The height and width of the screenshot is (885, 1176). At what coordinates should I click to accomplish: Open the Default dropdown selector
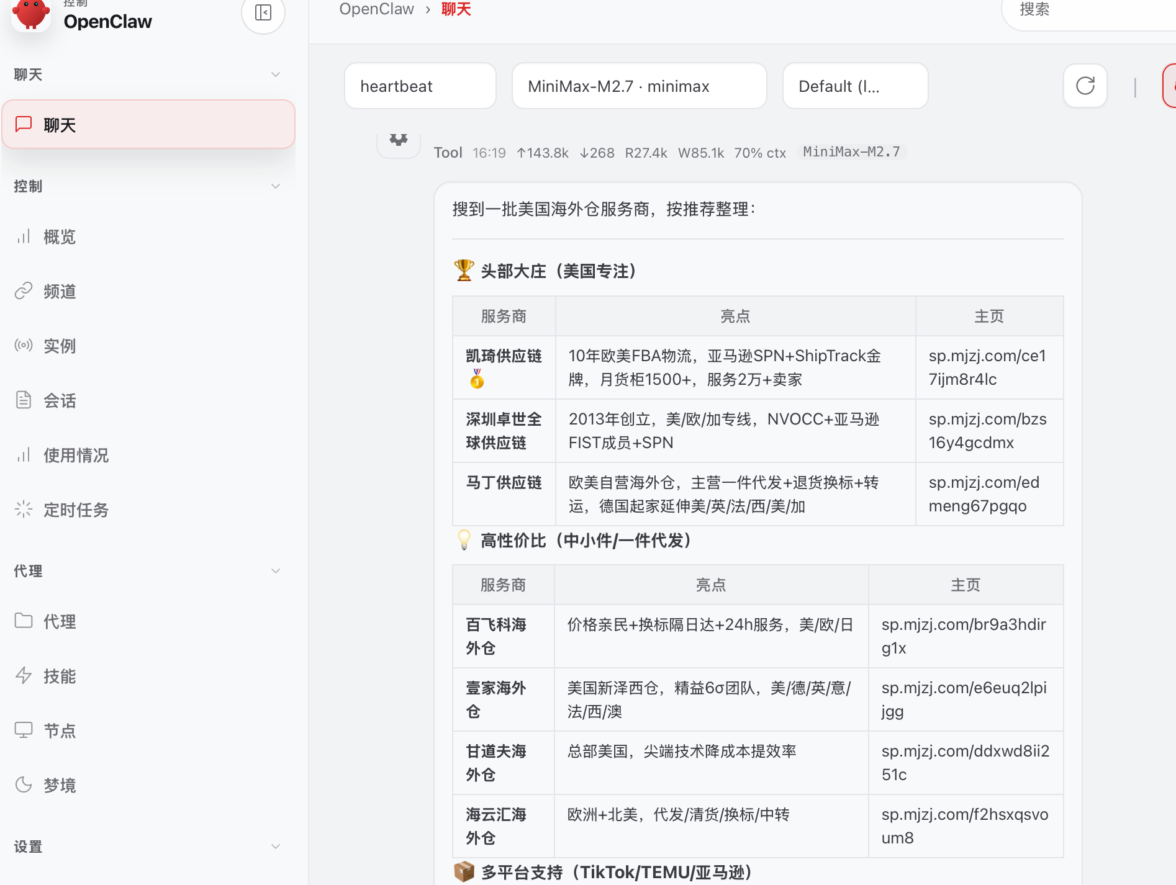pos(855,86)
